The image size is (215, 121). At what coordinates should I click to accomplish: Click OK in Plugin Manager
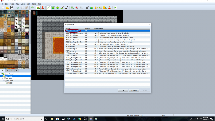point(123,90)
